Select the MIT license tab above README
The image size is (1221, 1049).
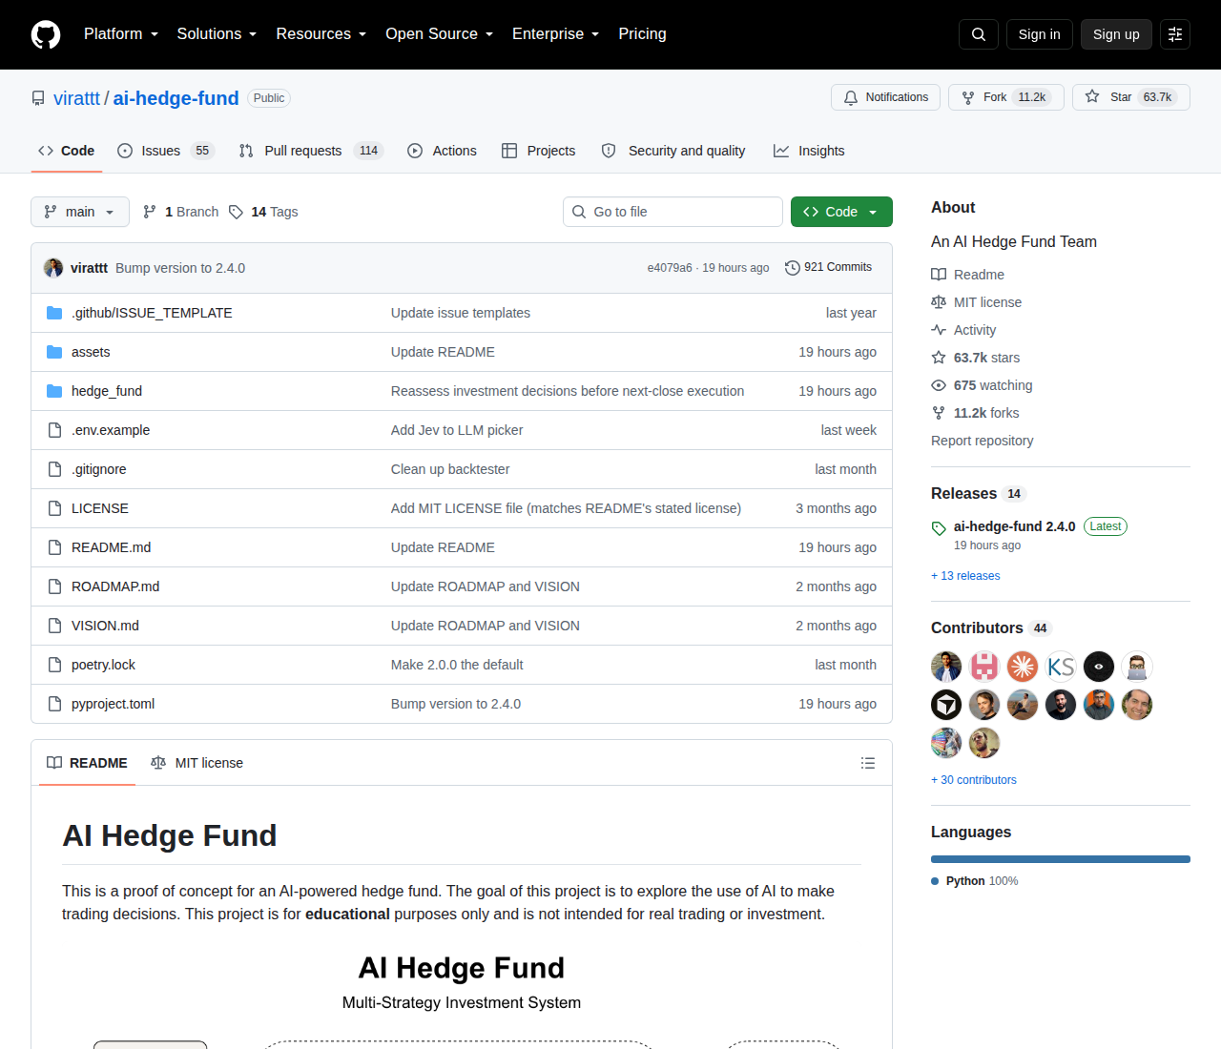tap(197, 763)
